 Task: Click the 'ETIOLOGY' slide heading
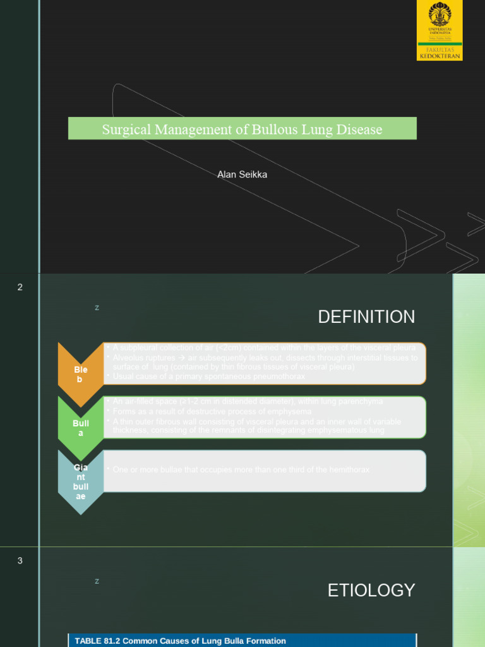click(371, 591)
